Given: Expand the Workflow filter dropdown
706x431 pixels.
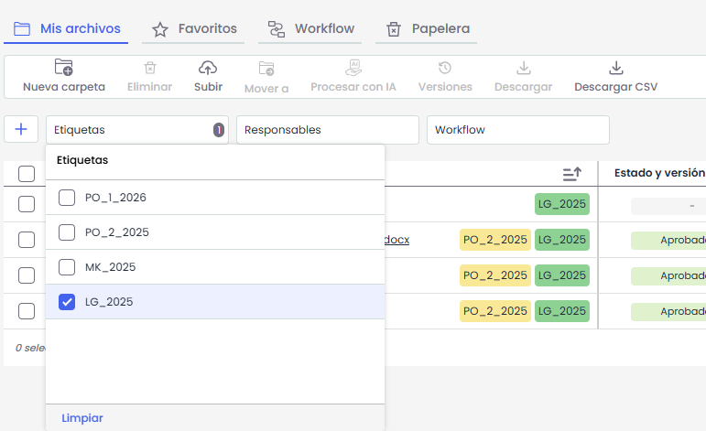Looking at the screenshot, I should [517, 130].
